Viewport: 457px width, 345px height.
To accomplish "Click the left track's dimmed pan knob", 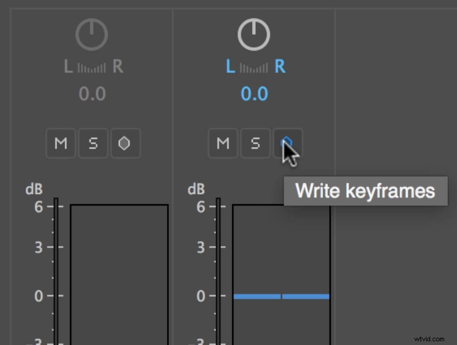I will click(92, 34).
